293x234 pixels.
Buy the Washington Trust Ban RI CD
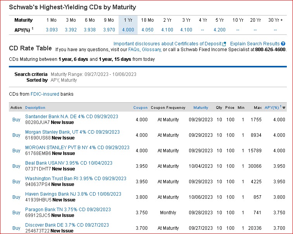pyautogui.click(x=16, y=182)
